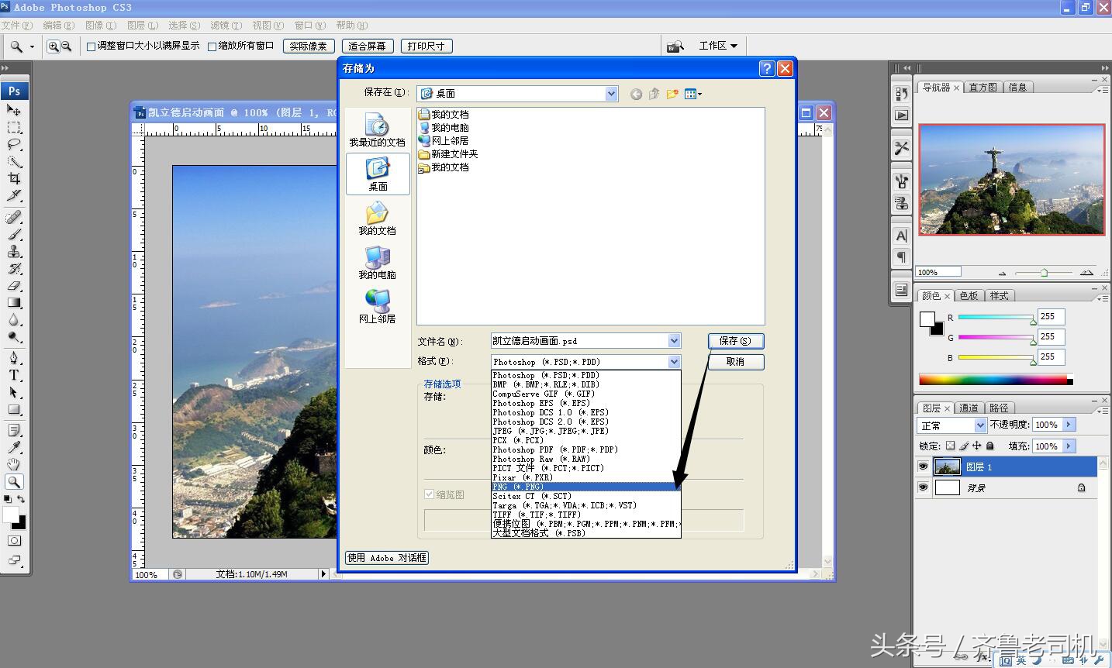Select the Brush tool

14,234
